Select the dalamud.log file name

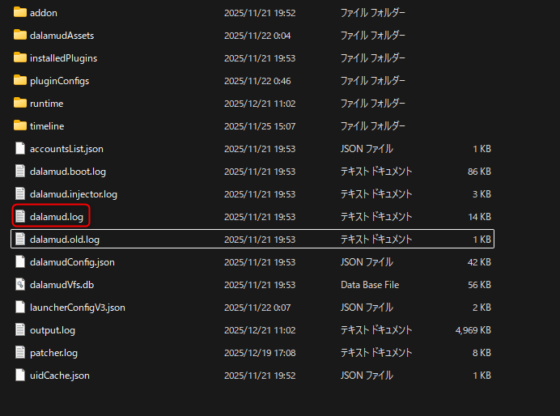tap(57, 217)
